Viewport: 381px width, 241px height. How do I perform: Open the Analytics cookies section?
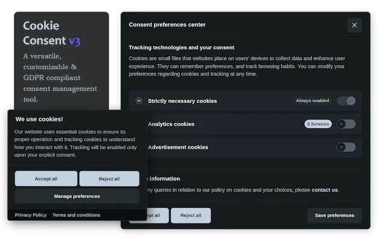coord(171,124)
